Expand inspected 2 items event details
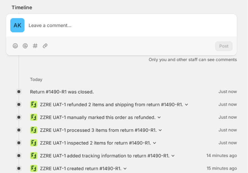This screenshot has height=173, width=248. click(x=154, y=143)
